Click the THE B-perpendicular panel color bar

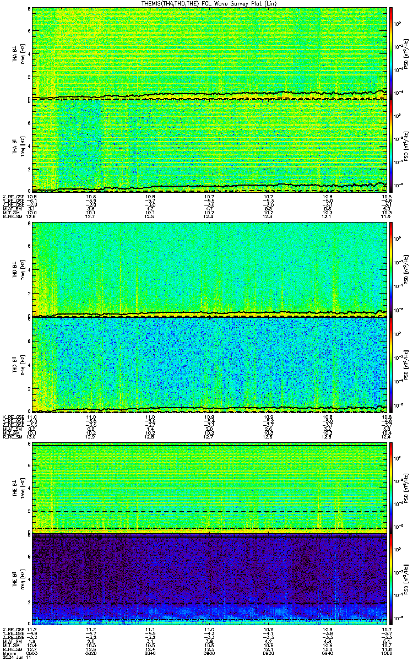tap(390, 487)
